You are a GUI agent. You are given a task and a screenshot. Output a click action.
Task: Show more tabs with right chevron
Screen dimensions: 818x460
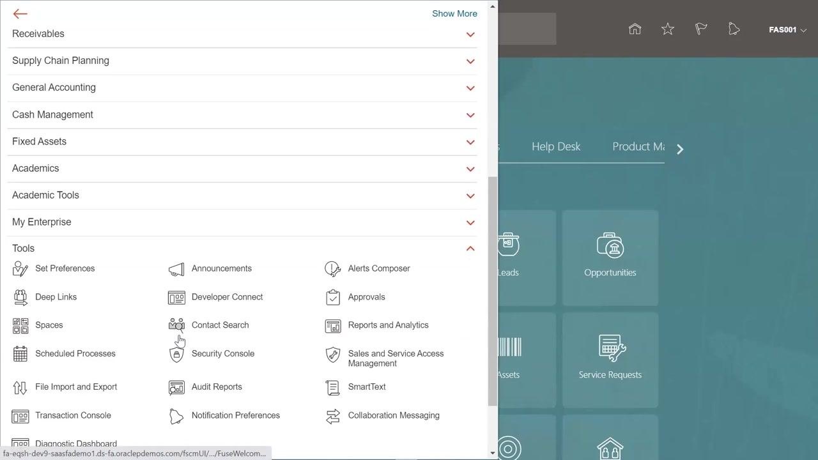680,149
